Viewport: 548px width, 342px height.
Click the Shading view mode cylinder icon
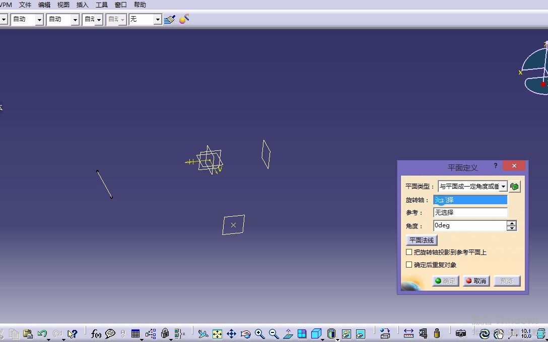coord(331,333)
